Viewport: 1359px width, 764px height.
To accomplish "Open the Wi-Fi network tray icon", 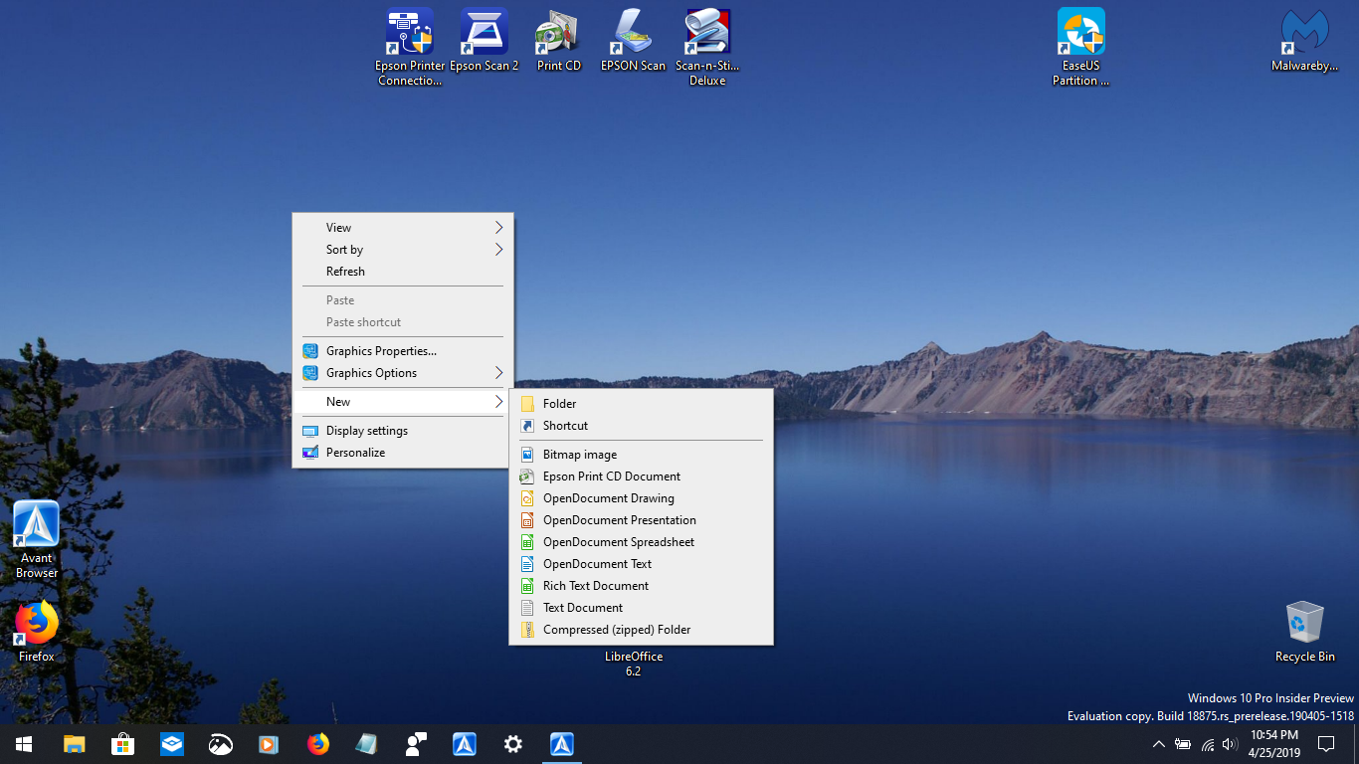I will tap(1208, 744).
